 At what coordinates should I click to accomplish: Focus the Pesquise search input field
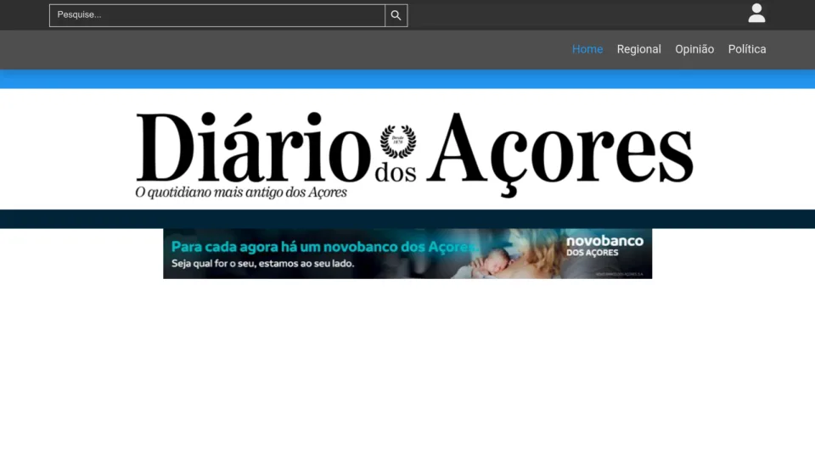[217, 15]
